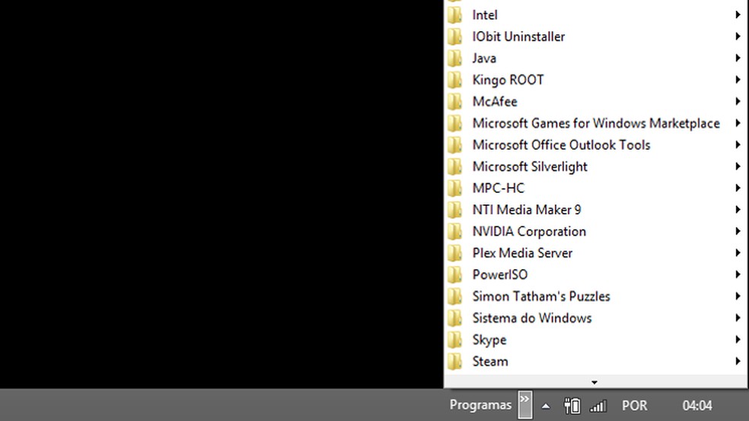
Task: Expand the Skype submenu arrow
Action: pos(738,340)
